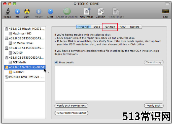Click the Convert toolbar icon
Image resolution: width=173 pixels, height=124 pixels.
point(100,11)
